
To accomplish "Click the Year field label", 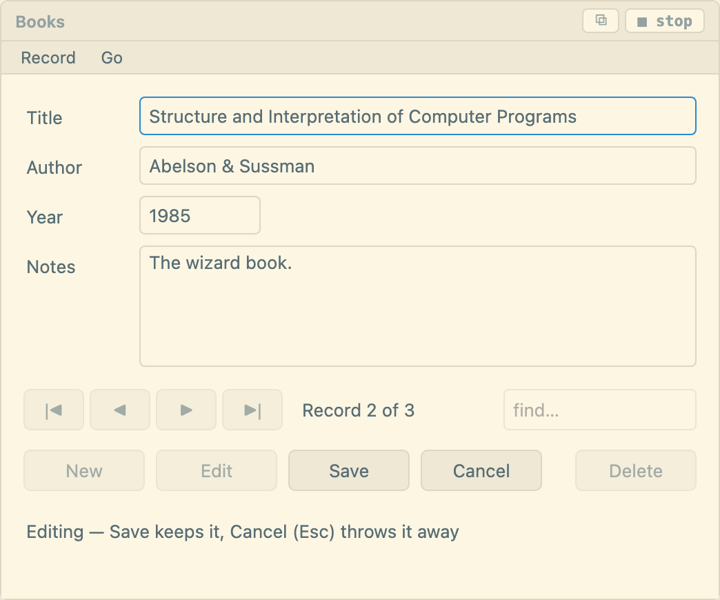I will pyautogui.click(x=45, y=217).
